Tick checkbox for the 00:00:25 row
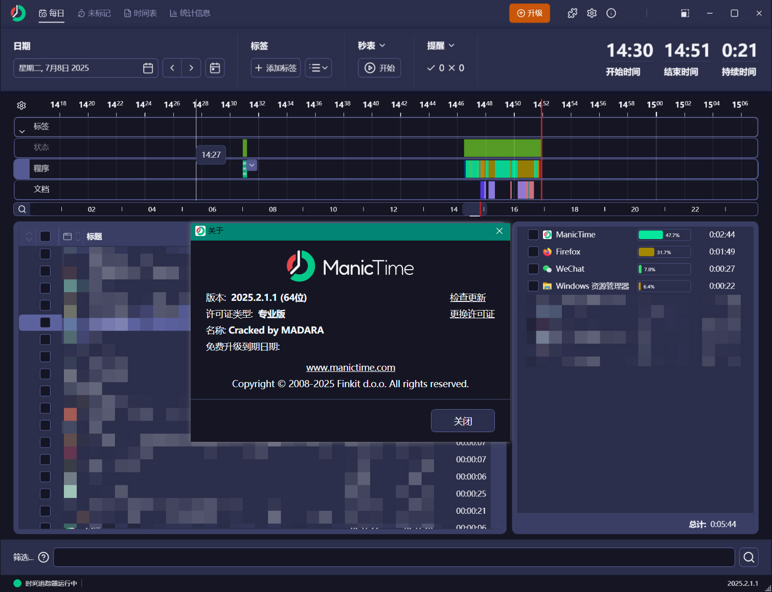This screenshot has height=592, width=772. pyautogui.click(x=46, y=494)
